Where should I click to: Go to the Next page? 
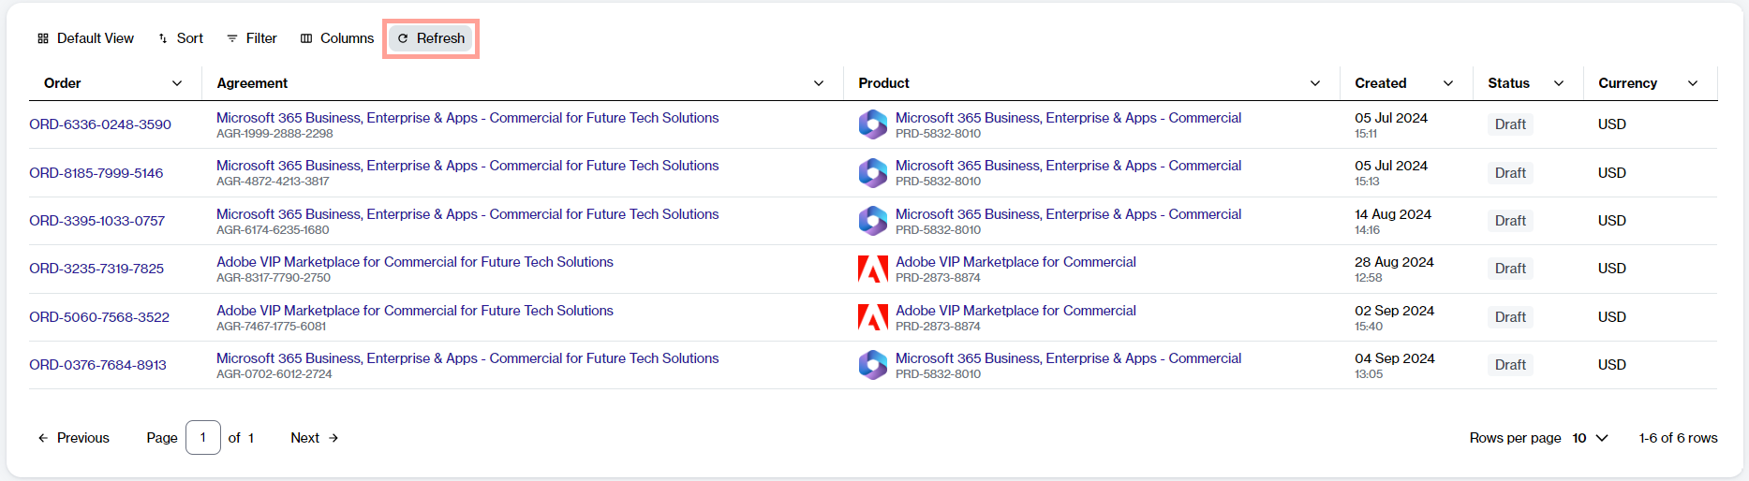314,438
